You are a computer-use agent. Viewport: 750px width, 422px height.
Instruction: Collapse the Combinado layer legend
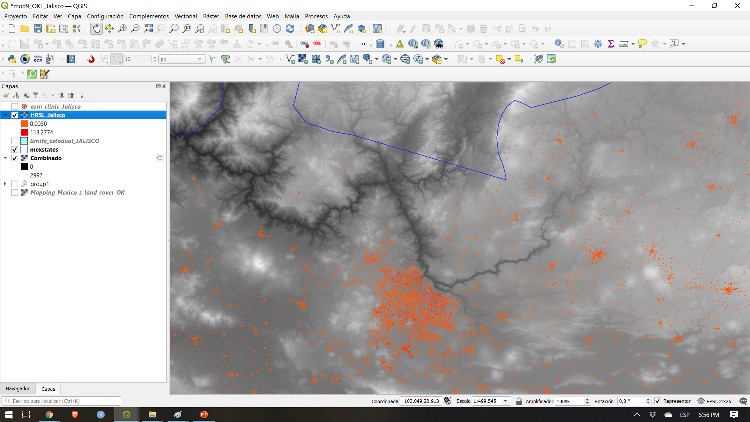tap(5, 158)
